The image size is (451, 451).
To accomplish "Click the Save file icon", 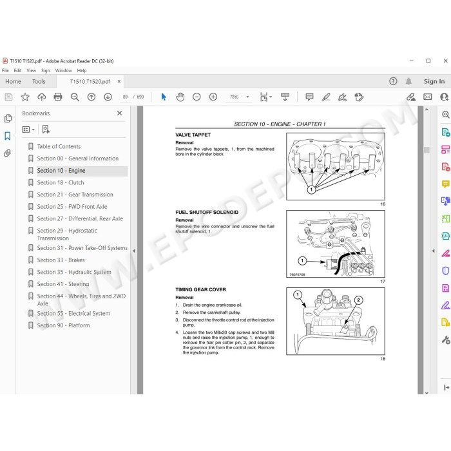I will [8, 97].
